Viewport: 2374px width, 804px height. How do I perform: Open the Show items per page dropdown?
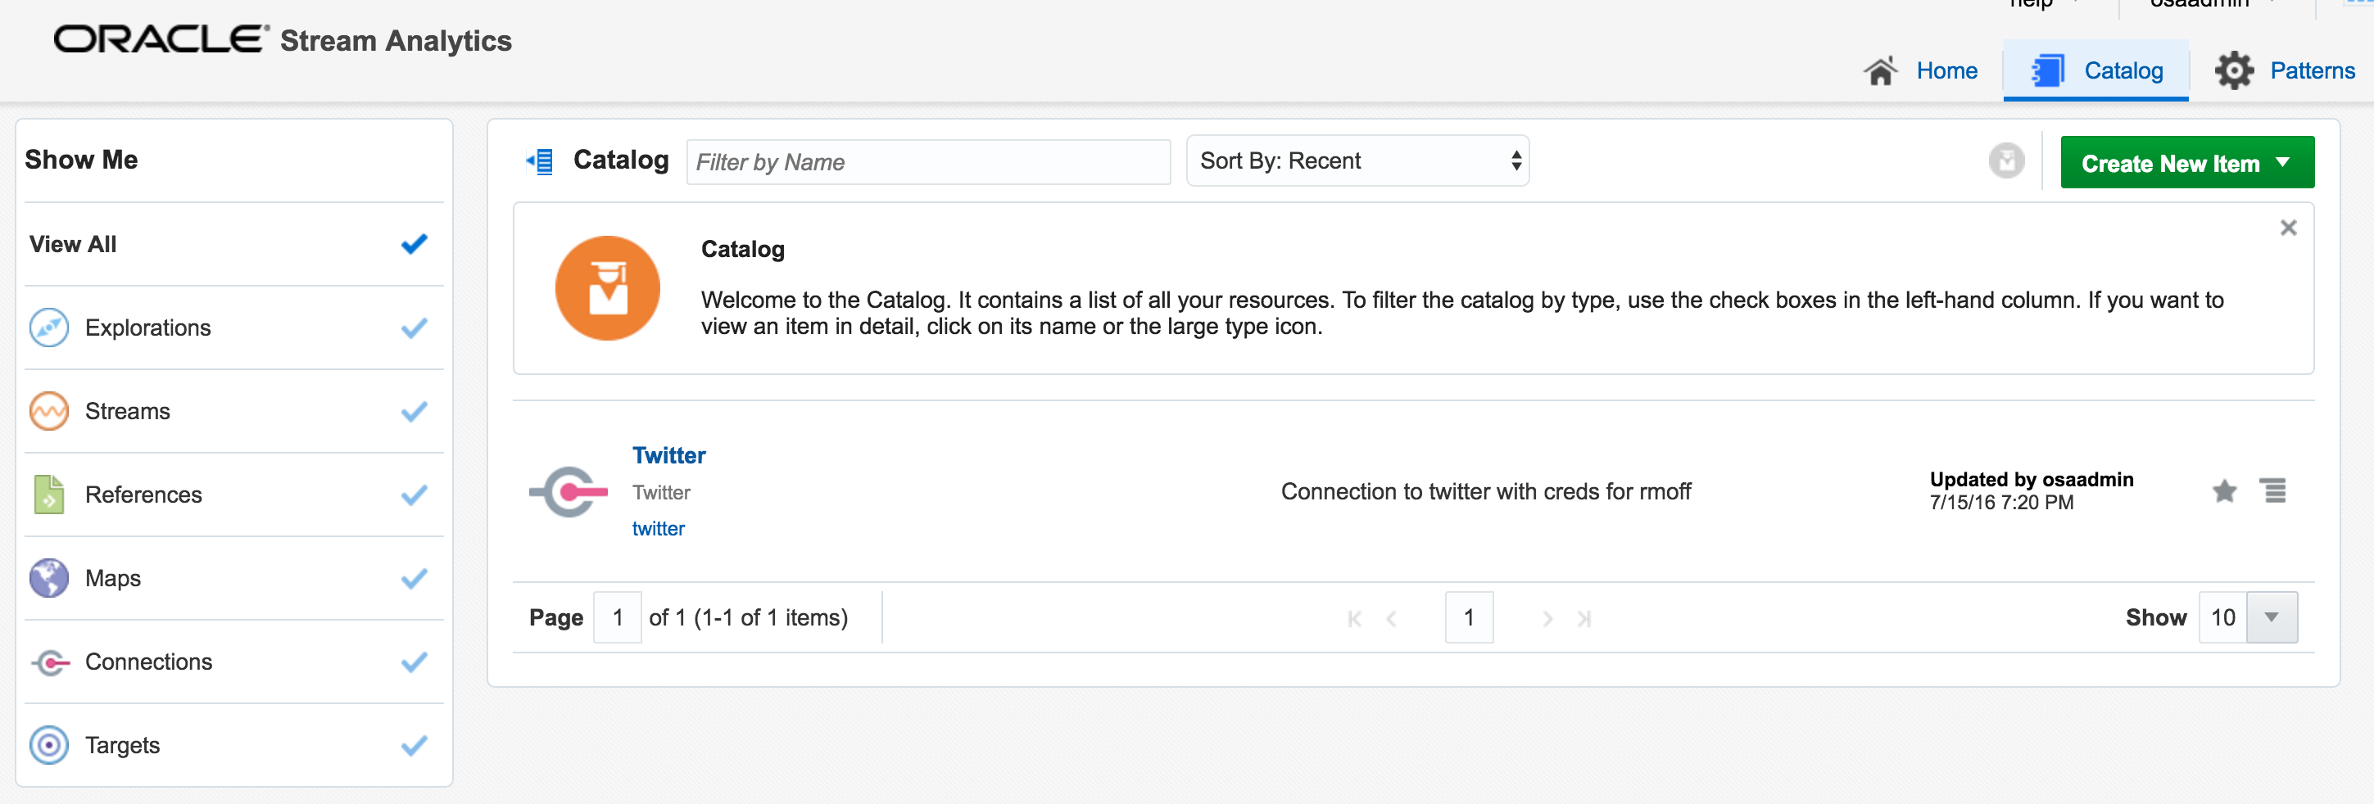tap(2271, 618)
